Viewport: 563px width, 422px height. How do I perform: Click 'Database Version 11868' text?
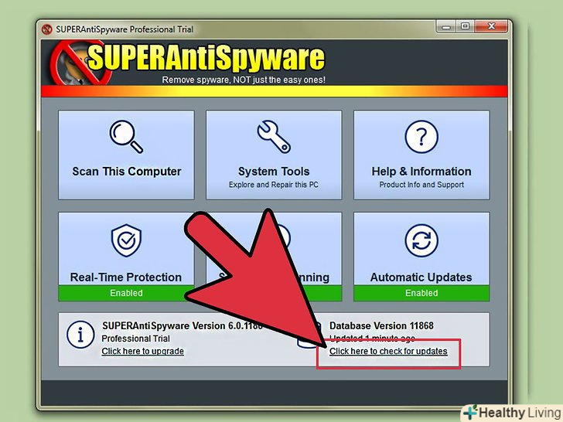point(381,326)
